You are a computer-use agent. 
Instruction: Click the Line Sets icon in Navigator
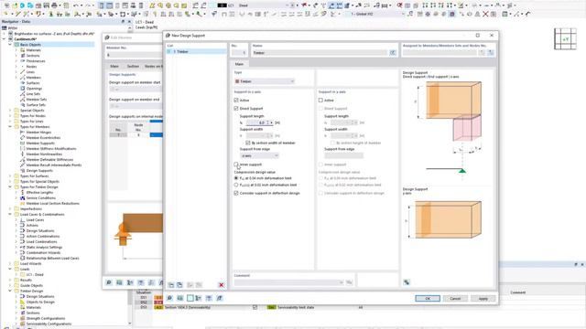(x=22, y=94)
